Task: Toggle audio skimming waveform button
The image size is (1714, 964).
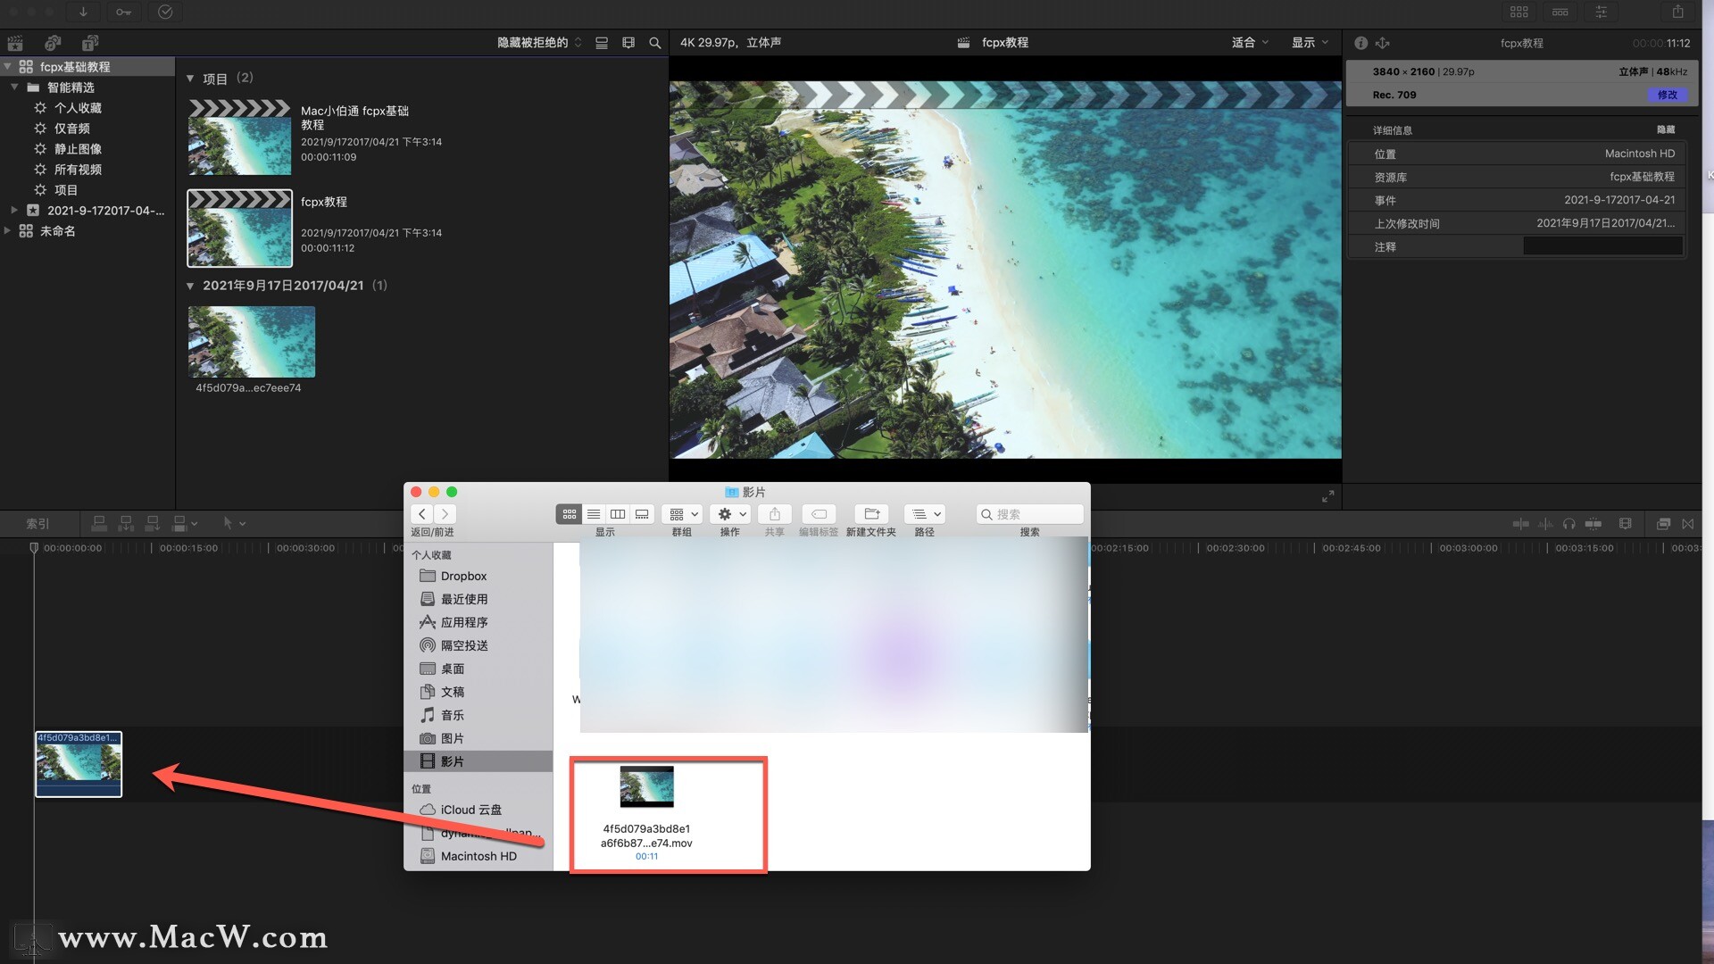Action: point(1545,524)
